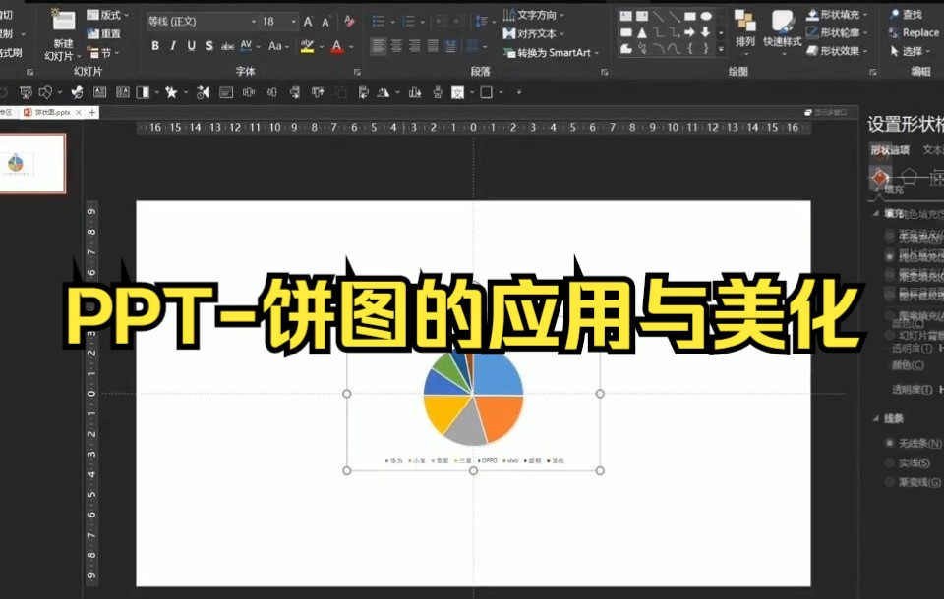Click the 格式刷 (Format Painter) icon
Screen dimensions: 944x599
[7, 51]
